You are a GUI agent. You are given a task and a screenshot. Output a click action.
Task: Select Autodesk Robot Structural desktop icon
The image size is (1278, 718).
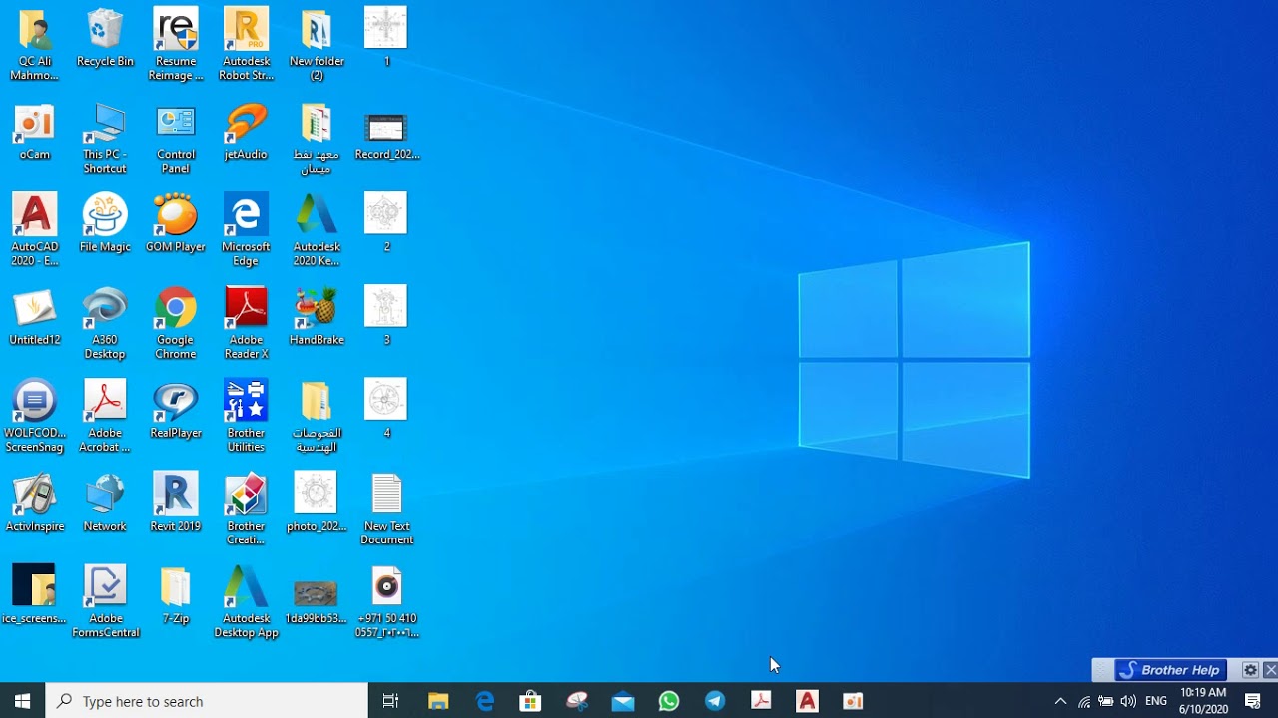click(x=246, y=45)
